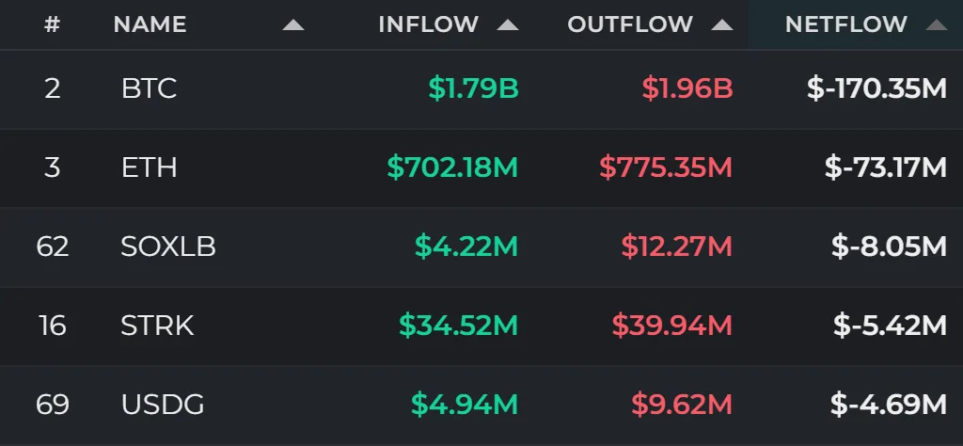The height and width of the screenshot is (446, 963).
Task: Click the NETFLOW column header label
Action: pyautogui.click(x=846, y=24)
